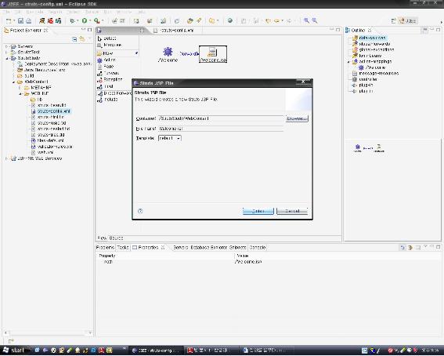Collapse the WebContent folder
Image resolution: width=444 pixels, height=356 pixels.
point(13,82)
